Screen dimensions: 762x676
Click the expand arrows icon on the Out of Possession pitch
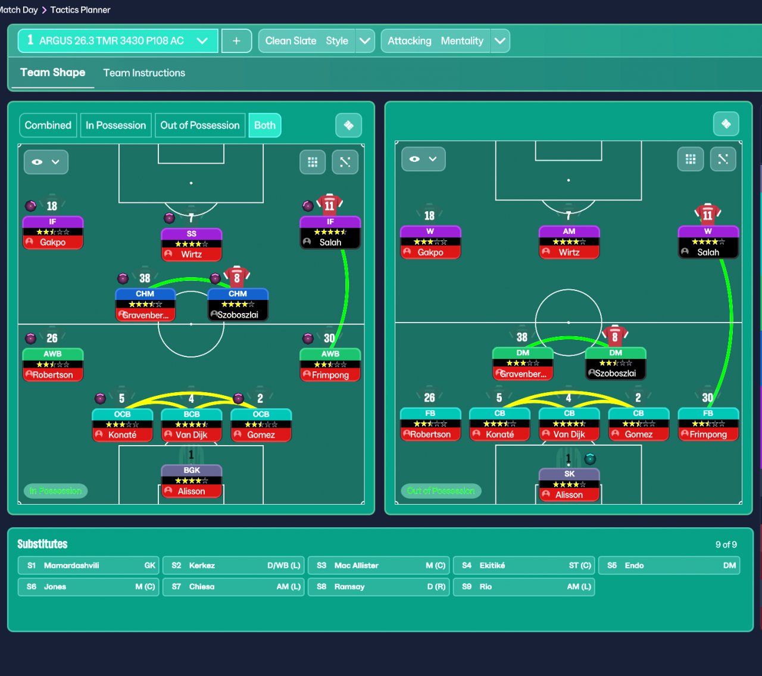tap(723, 159)
